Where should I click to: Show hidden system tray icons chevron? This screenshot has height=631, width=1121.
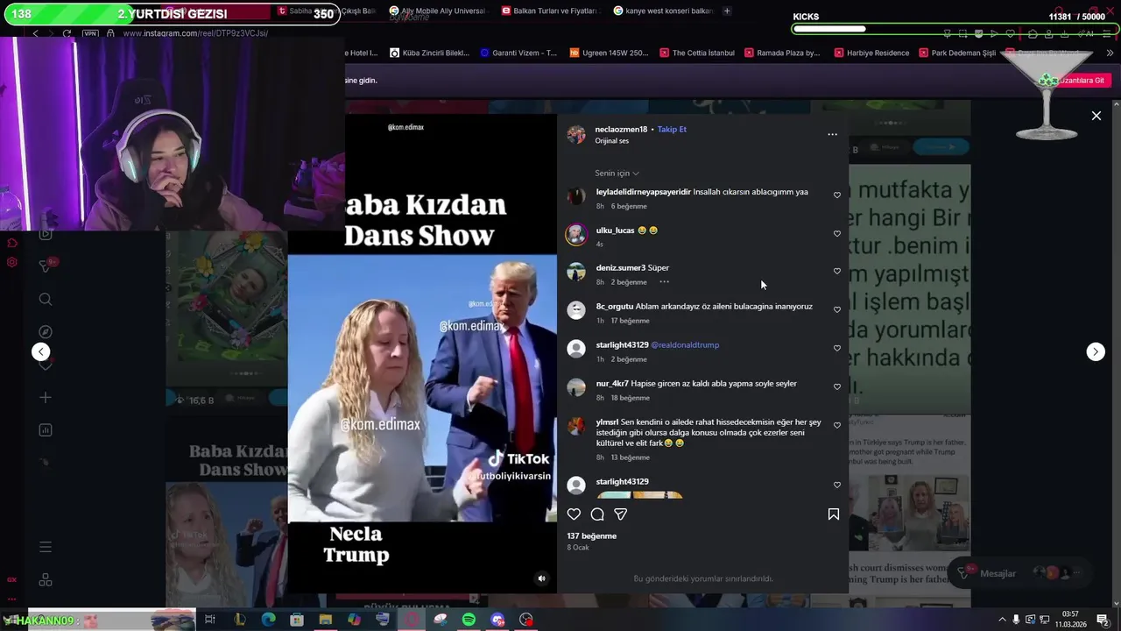point(1002,620)
